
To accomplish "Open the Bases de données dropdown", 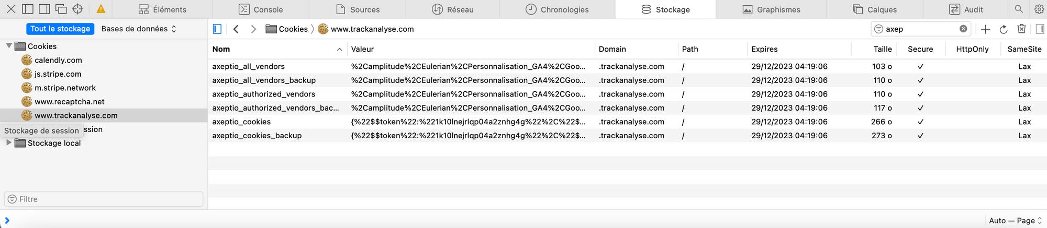I will tap(139, 29).
